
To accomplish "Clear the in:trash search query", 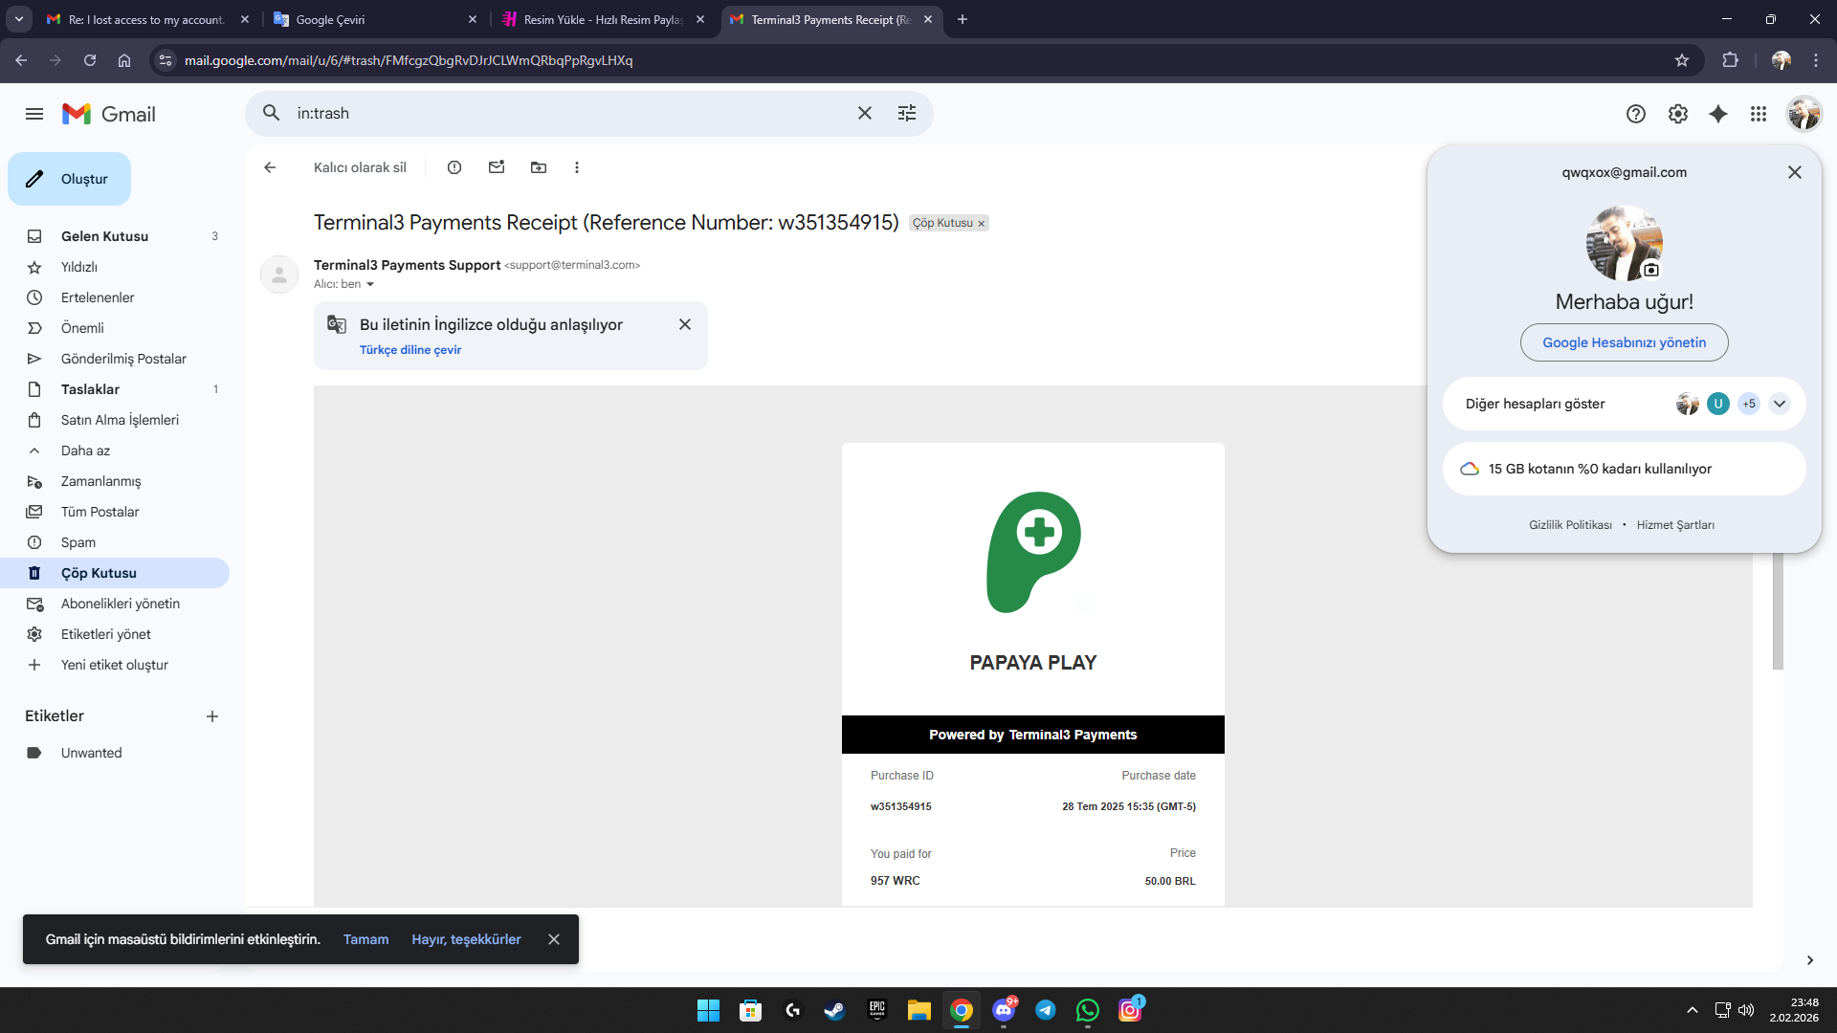I will (865, 113).
